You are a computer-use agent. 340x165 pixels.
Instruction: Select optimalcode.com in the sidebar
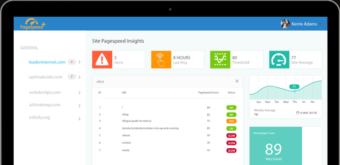tap(45, 77)
